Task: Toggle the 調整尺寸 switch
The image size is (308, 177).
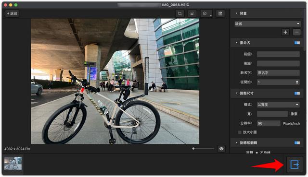Action: pos(297,94)
